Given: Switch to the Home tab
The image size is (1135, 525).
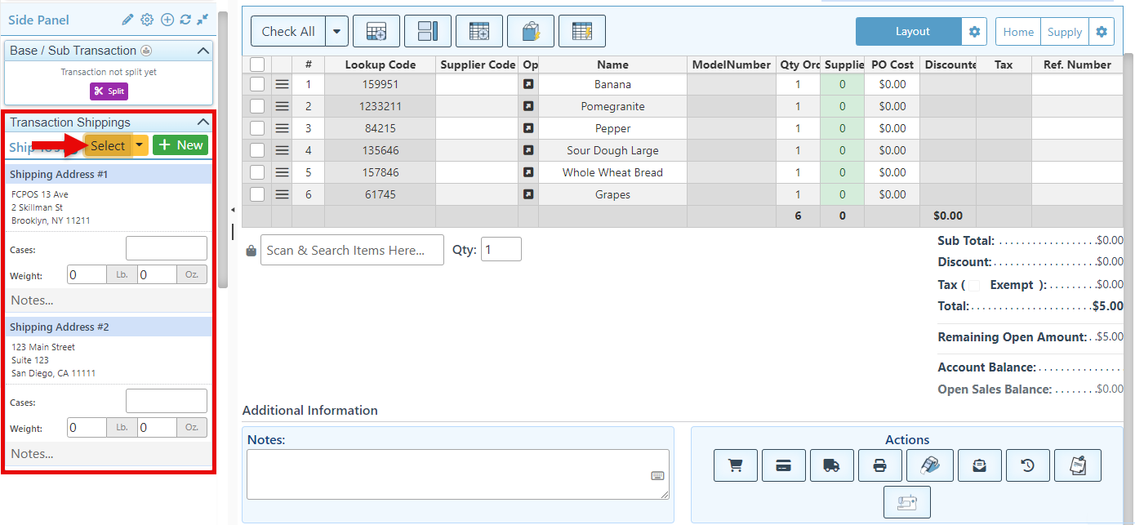Looking at the screenshot, I should click(1018, 32).
